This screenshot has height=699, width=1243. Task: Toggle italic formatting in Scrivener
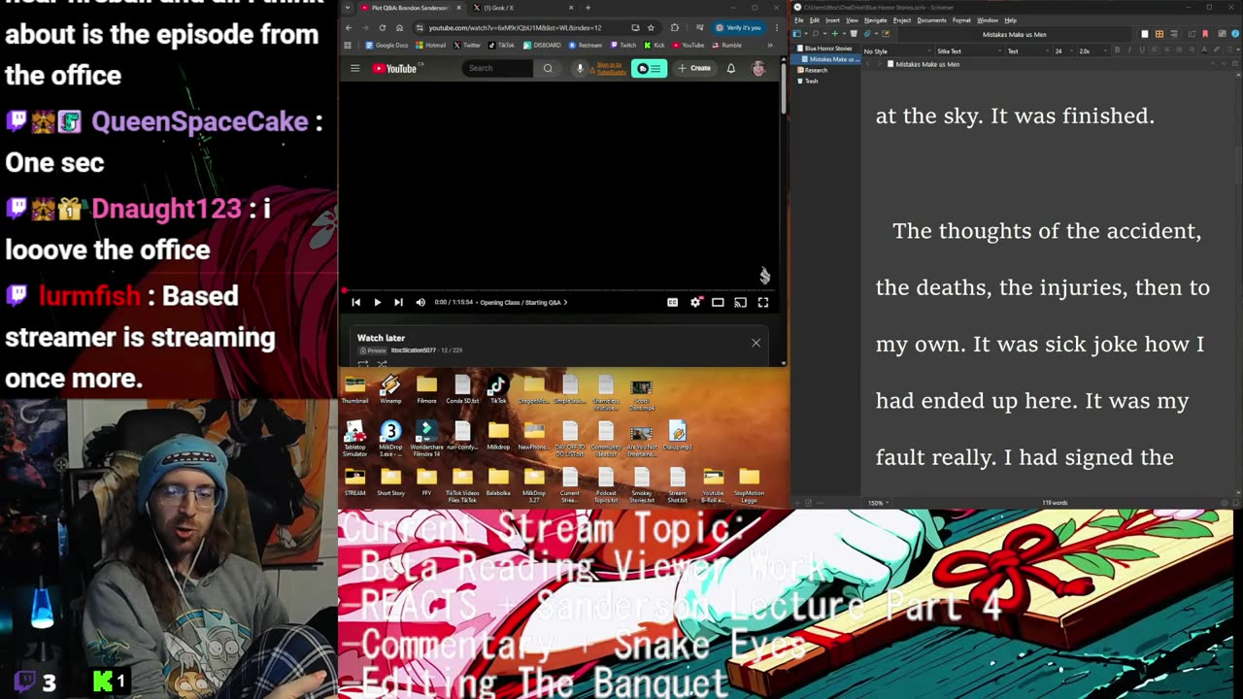(x=1128, y=50)
